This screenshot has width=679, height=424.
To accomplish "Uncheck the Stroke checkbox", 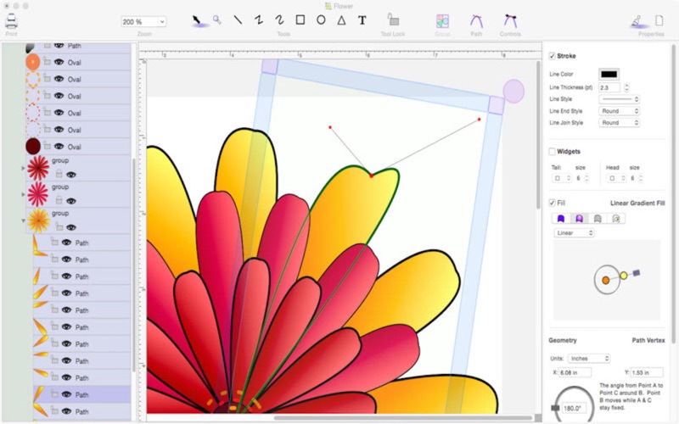I will (x=553, y=56).
